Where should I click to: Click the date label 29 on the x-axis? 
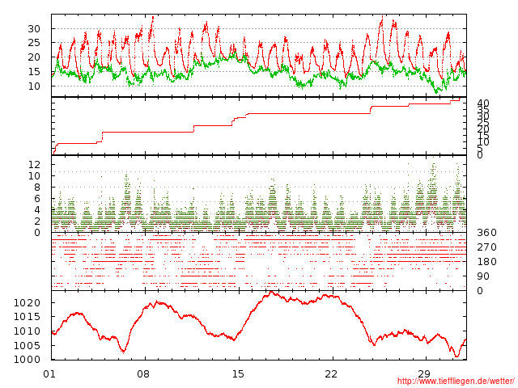click(x=424, y=373)
